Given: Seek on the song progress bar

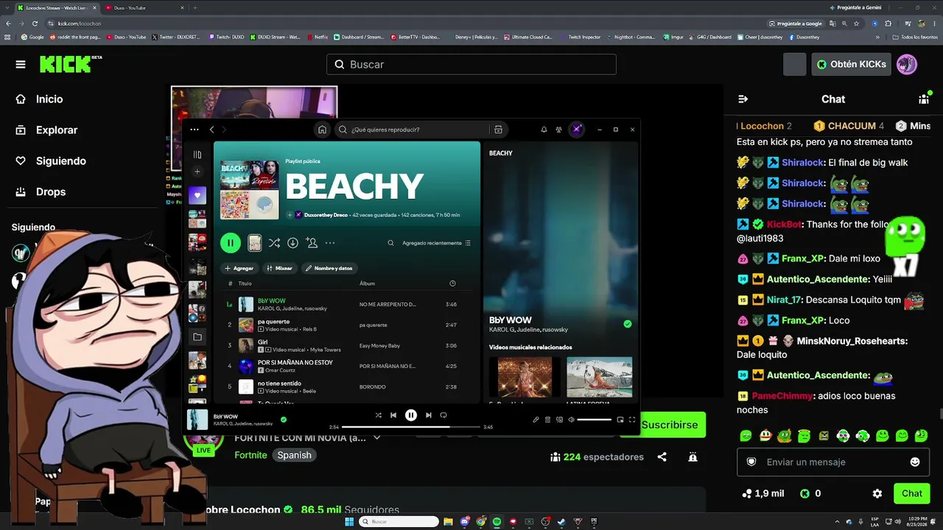Looking at the screenshot, I should point(411,427).
